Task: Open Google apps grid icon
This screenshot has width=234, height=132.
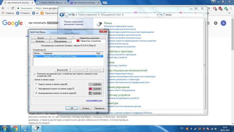Action: (209, 23)
